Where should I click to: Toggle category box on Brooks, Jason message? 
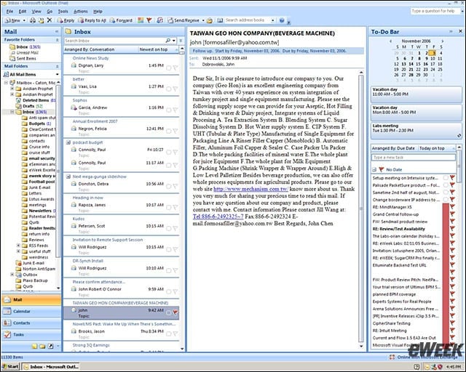point(168,333)
